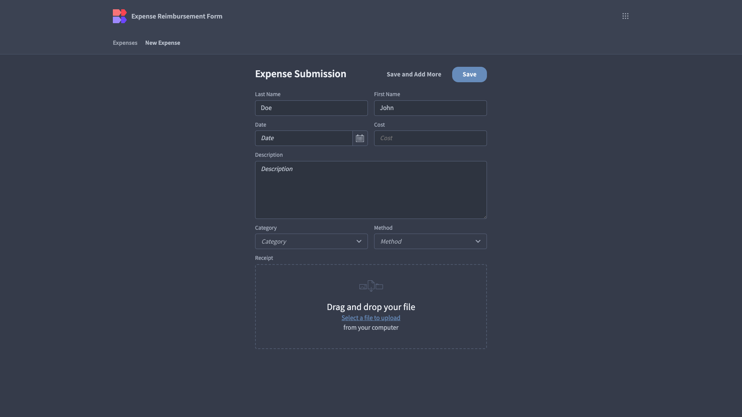Screen dimensions: 742x417
Task: Click the Select a file to upload link
Action: point(371,318)
